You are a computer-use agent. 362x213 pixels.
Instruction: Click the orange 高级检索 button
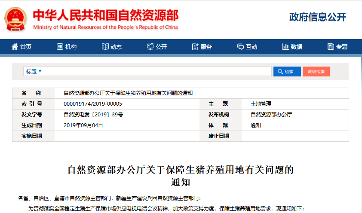pyautogui.click(x=316, y=71)
